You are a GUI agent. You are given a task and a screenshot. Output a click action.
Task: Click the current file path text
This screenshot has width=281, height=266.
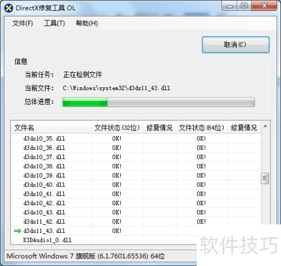[x=116, y=88]
